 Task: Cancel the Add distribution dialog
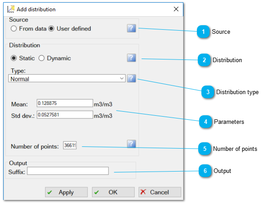pyautogui.click(x=160, y=192)
